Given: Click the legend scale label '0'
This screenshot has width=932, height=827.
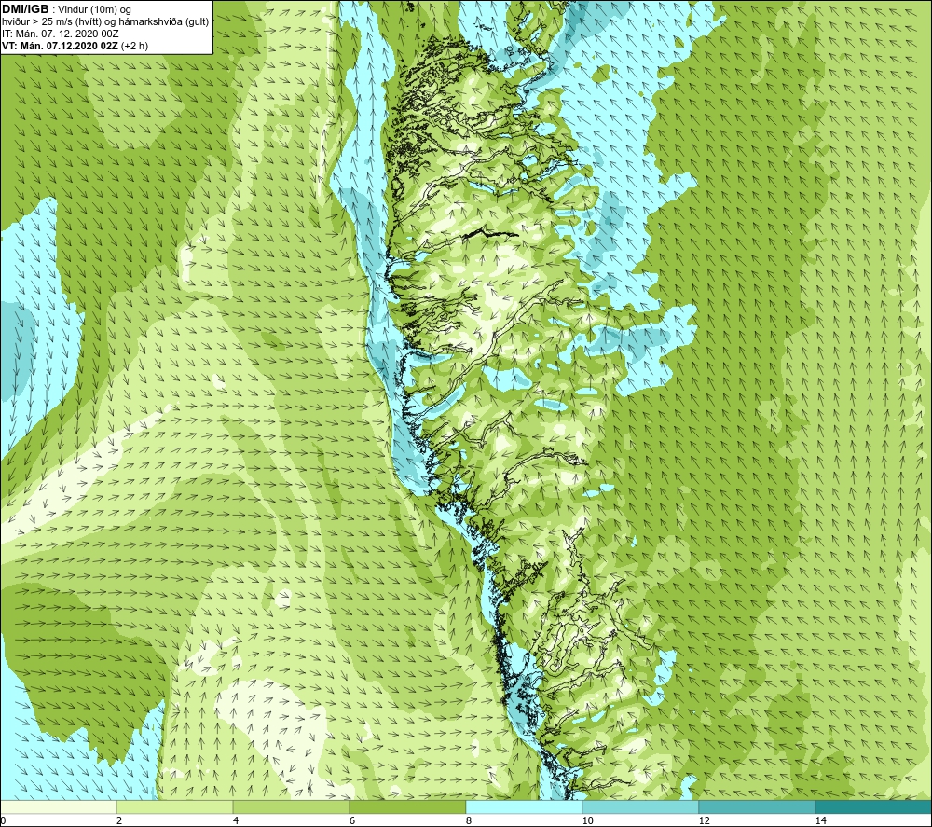Looking at the screenshot, I should (x=3, y=820).
